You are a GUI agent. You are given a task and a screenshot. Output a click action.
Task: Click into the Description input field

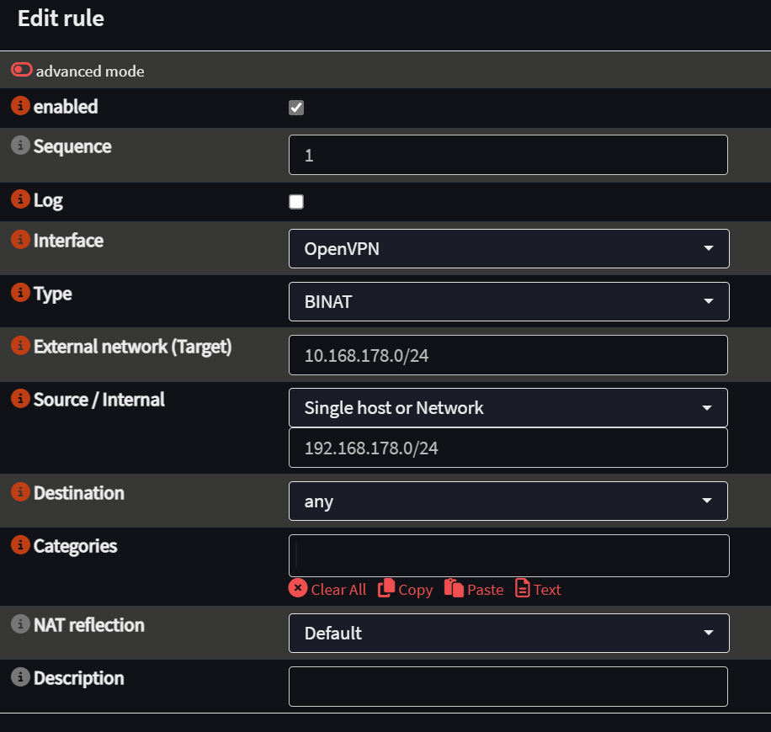pos(508,687)
